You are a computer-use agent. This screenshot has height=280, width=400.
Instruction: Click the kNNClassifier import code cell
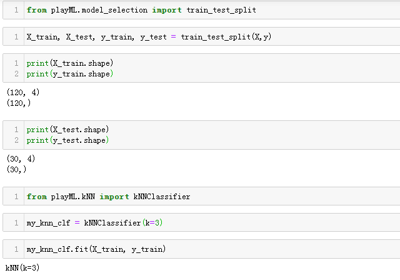point(201,196)
